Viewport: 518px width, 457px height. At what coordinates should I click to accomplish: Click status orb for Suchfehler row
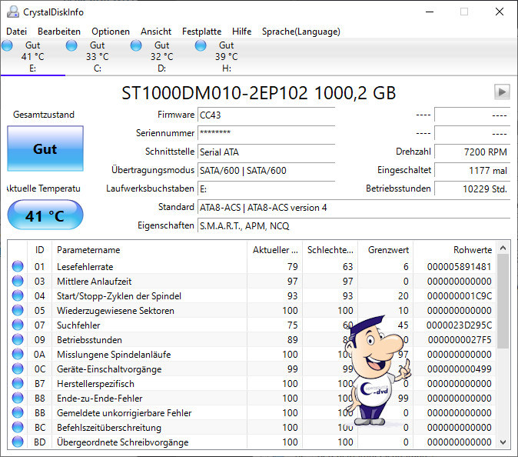pos(18,325)
